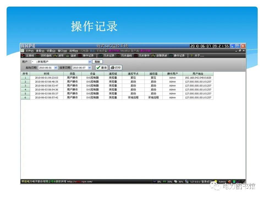Click the green indicator icon in status bar
This screenshot has width=264, height=198.
point(234,182)
